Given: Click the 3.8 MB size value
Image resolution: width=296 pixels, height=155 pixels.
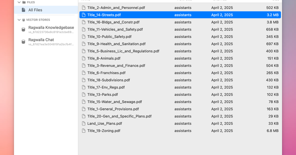Looking at the screenshot, I should [x=273, y=22].
